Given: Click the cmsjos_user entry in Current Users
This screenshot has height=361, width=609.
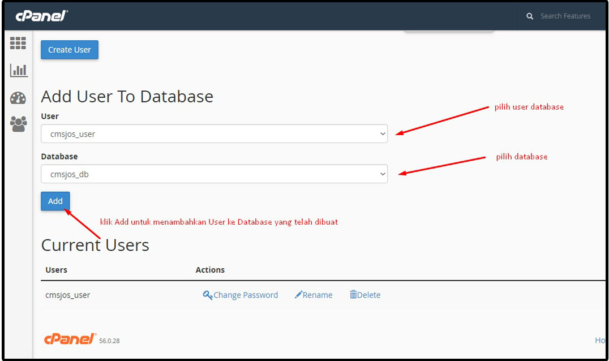Looking at the screenshot, I should [67, 295].
